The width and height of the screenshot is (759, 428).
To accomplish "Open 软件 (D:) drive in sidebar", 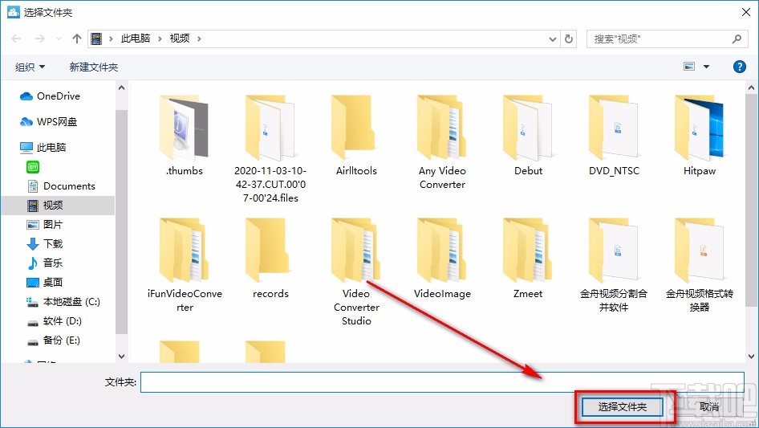I will (55, 321).
